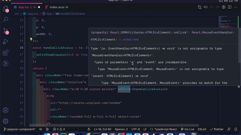The height and width of the screenshot is (135, 241).
Task: Click the code minimap
Action: [228, 22]
